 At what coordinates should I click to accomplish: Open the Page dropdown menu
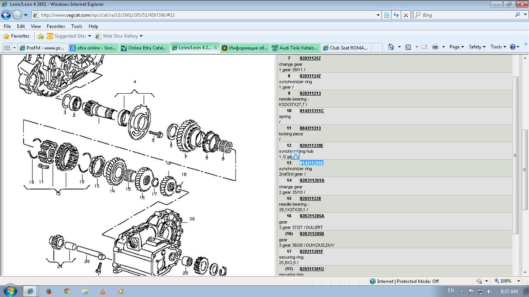(x=457, y=47)
